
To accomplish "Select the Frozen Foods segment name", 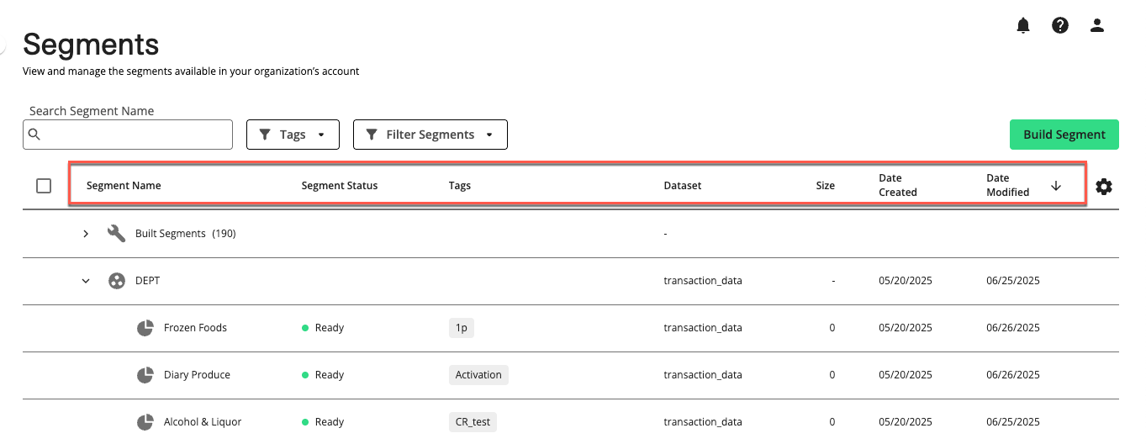I will pos(195,328).
